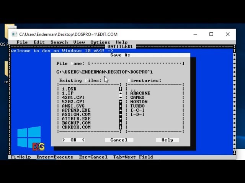Click the UNTITLED1 document title
245x183 pixels.
[x=120, y=47]
